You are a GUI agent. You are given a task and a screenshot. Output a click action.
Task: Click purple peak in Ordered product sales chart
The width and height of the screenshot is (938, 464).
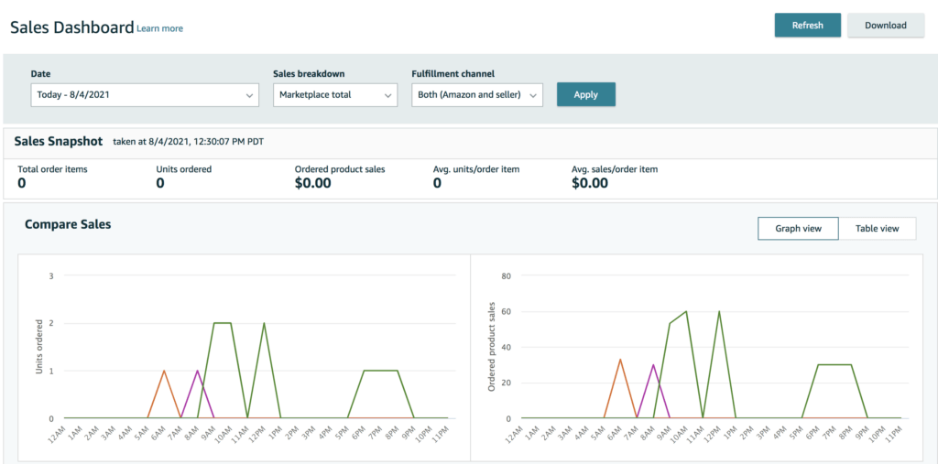tap(653, 365)
